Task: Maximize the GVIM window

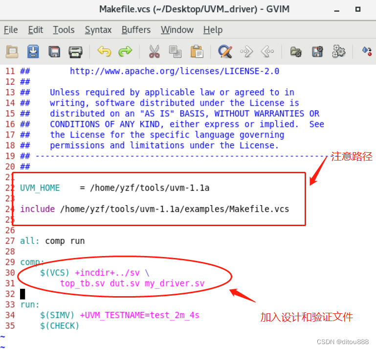Action: coord(358,9)
